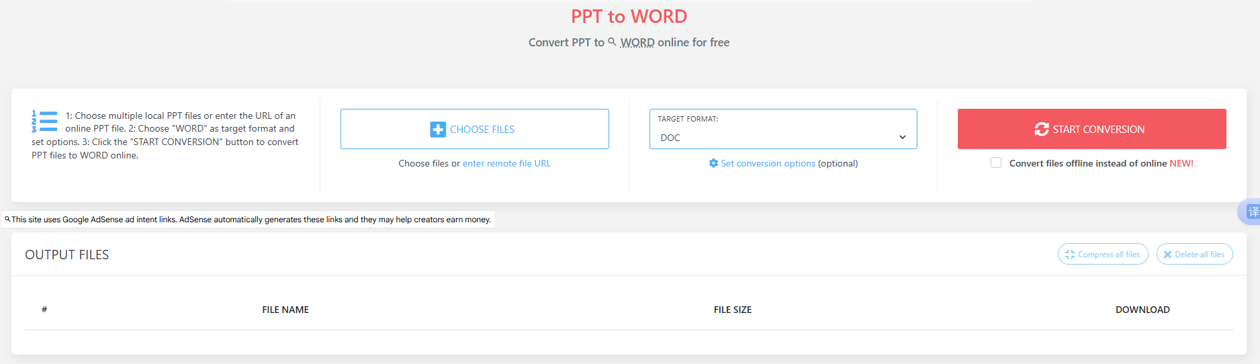
Task: Click the underlined WORD ad link
Action: coord(637,42)
